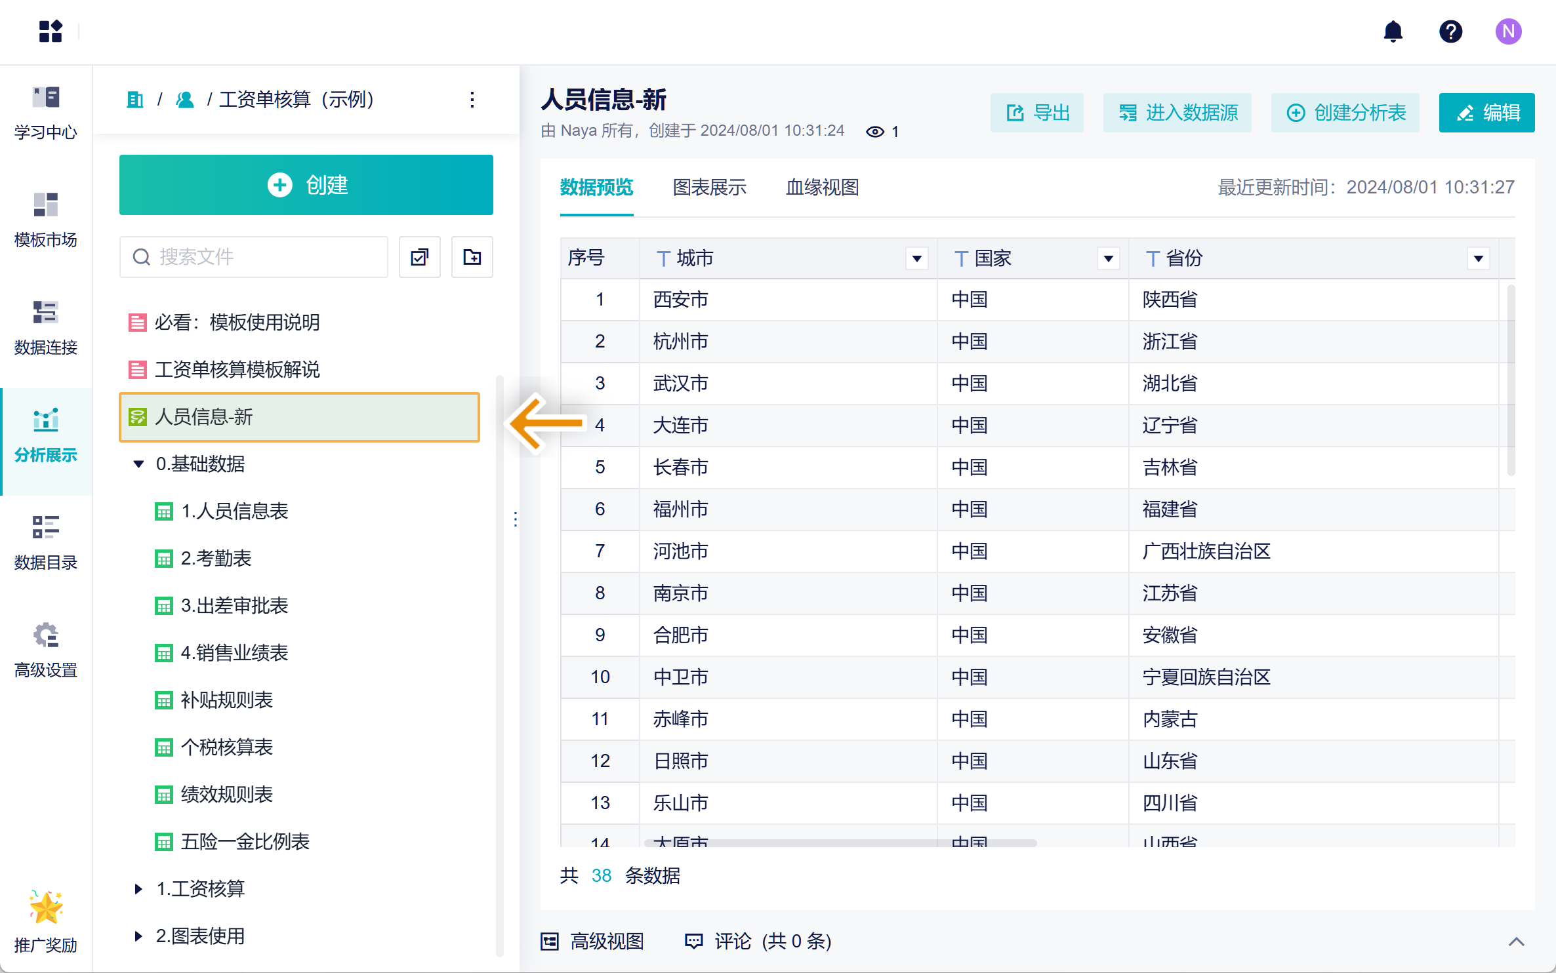Viewport: 1556px width, 973px height.
Task: Click the 导出 export button
Action: click(x=1037, y=113)
